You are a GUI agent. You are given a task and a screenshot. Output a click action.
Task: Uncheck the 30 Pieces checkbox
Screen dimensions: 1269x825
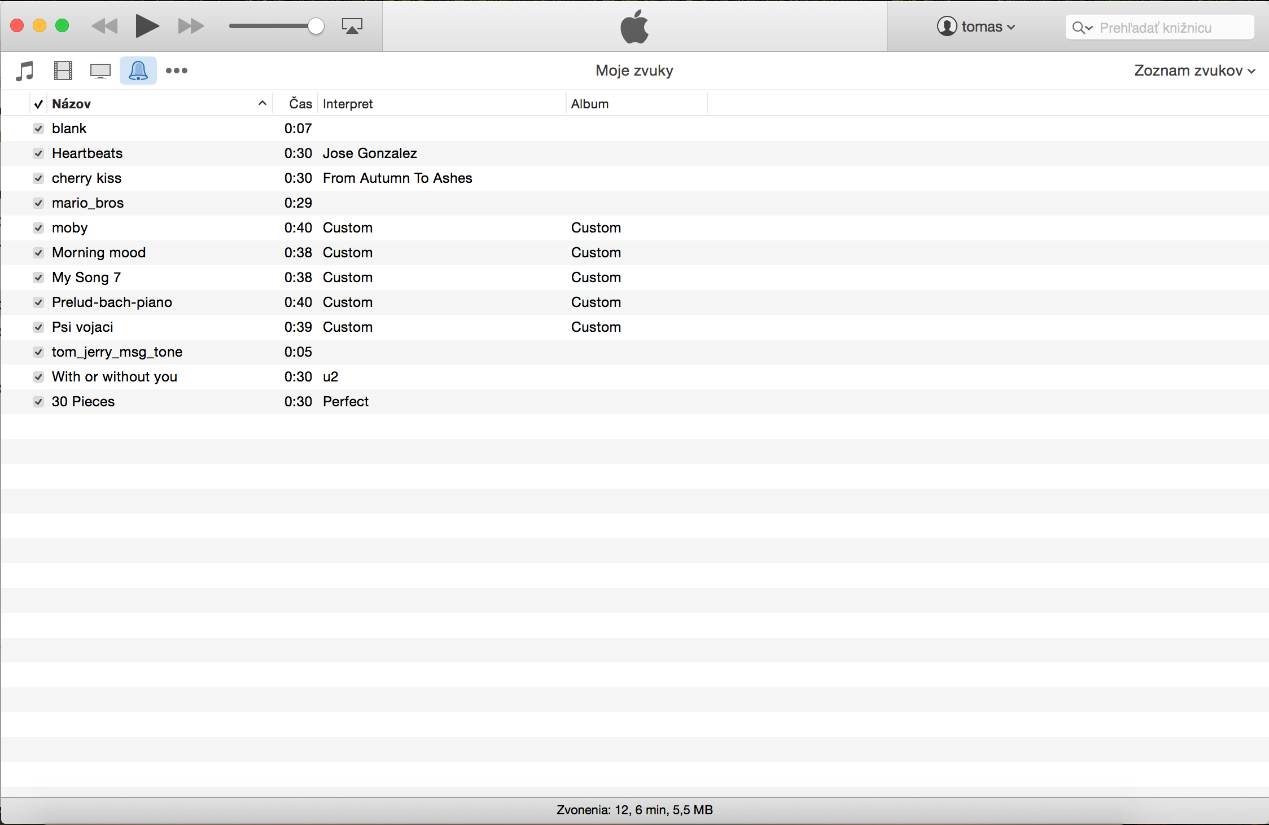38,402
